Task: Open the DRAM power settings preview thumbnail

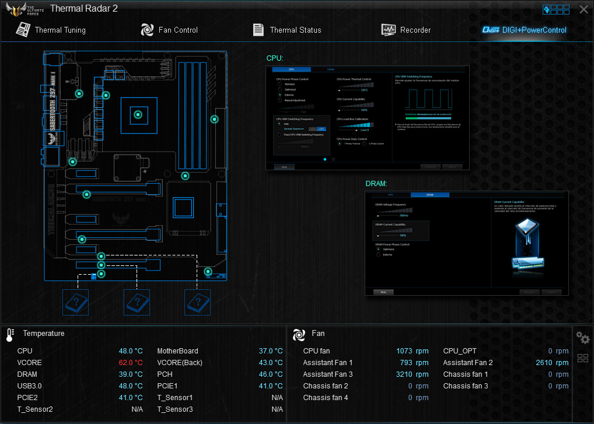Action: pyautogui.click(x=467, y=243)
